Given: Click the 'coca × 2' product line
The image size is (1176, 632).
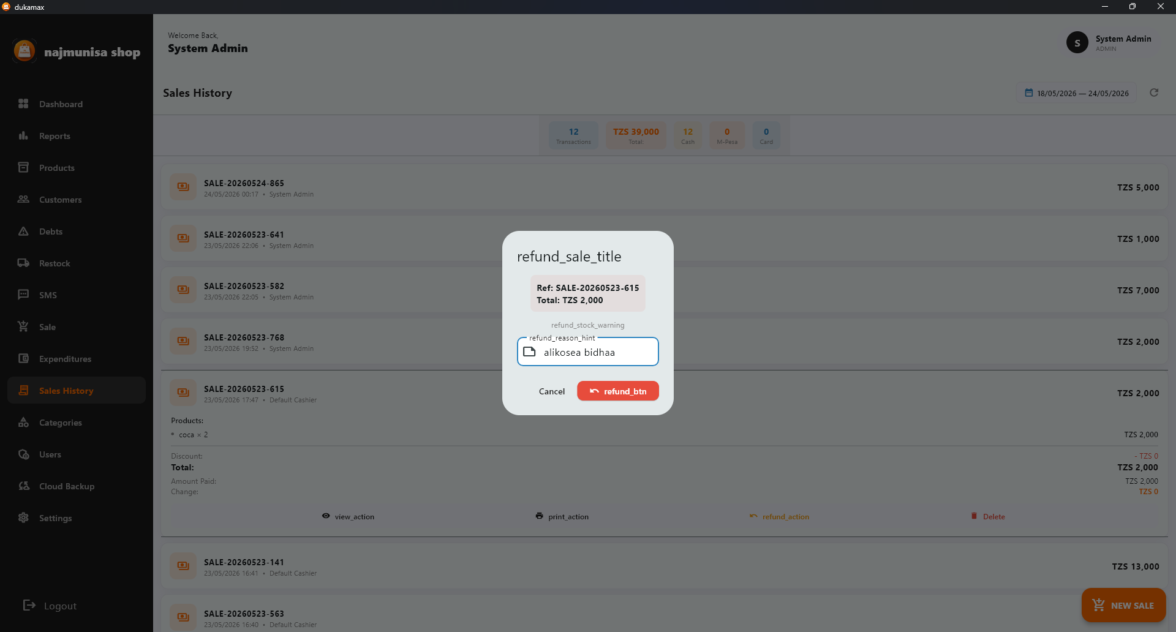Looking at the screenshot, I should 193,435.
